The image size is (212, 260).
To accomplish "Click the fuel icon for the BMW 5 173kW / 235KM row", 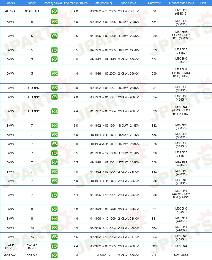I will 54,36.
